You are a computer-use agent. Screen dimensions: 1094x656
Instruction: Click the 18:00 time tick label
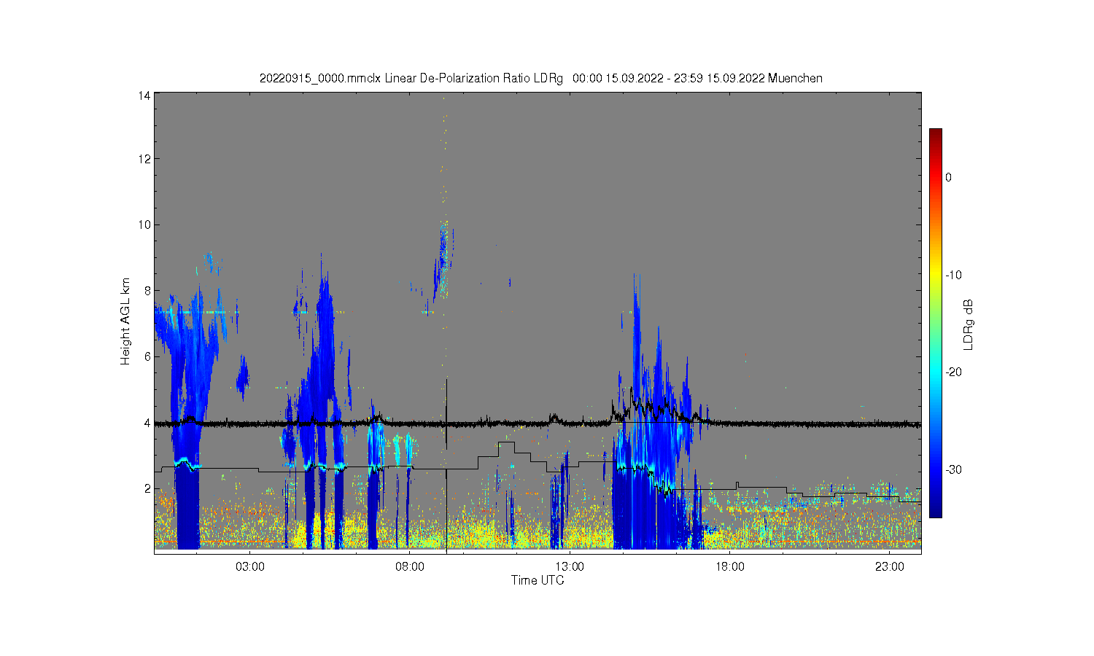click(x=729, y=566)
